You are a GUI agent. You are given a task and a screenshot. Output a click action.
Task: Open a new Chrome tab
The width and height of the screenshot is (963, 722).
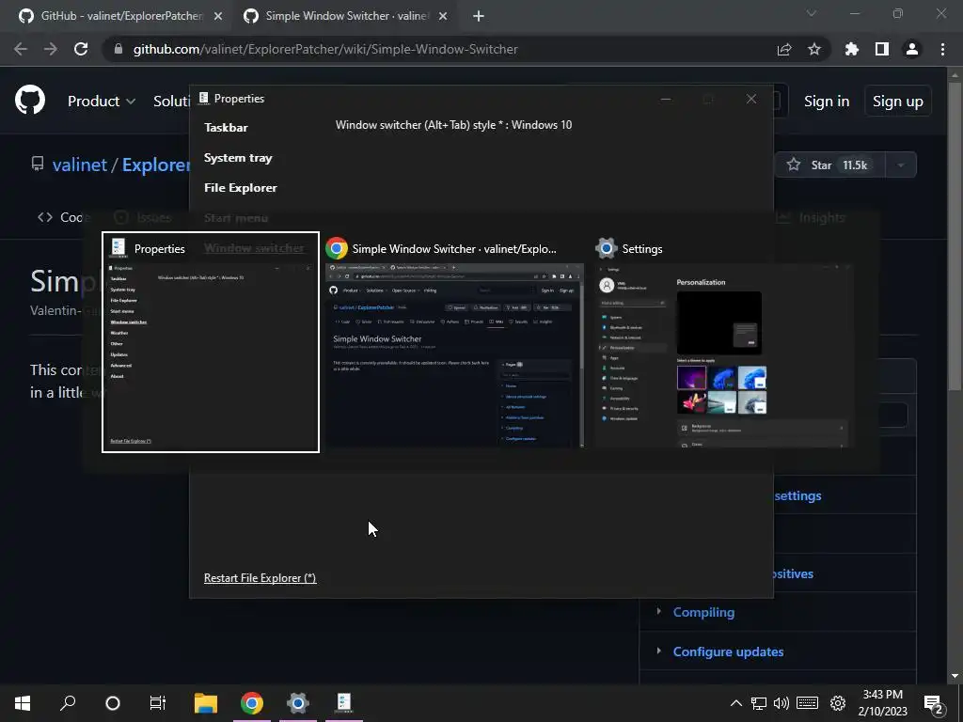click(479, 16)
